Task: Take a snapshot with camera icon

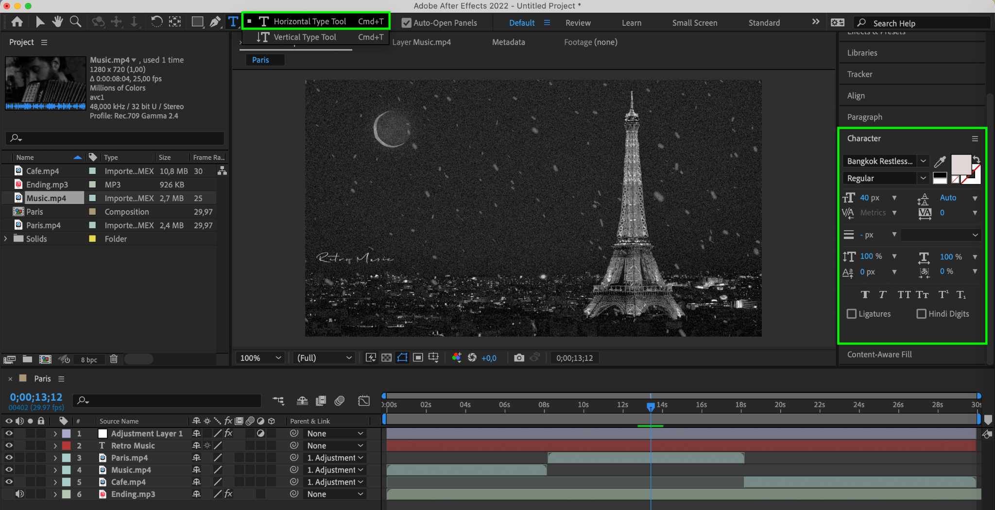Action: pyautogui.click(x=519, y=358)
